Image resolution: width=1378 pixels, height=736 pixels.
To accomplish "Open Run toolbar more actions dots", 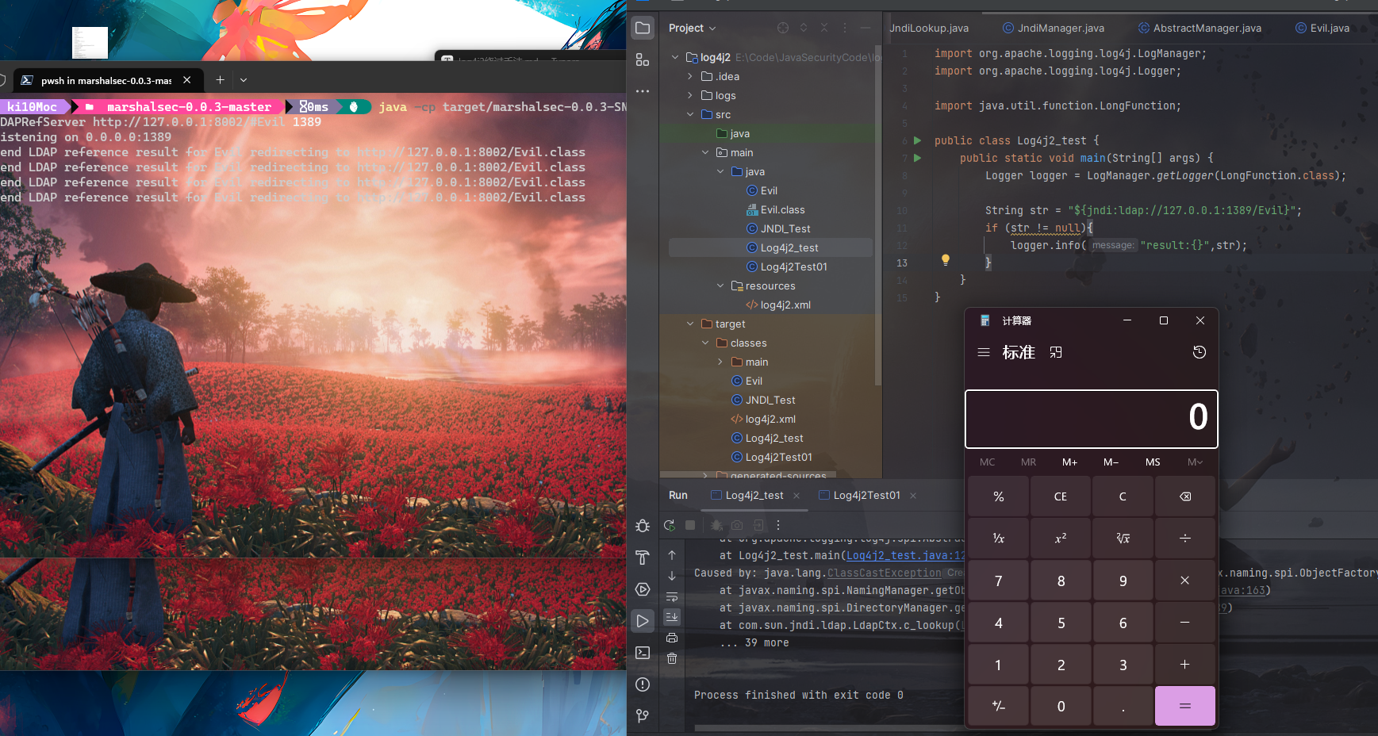I will coord(778,525).
